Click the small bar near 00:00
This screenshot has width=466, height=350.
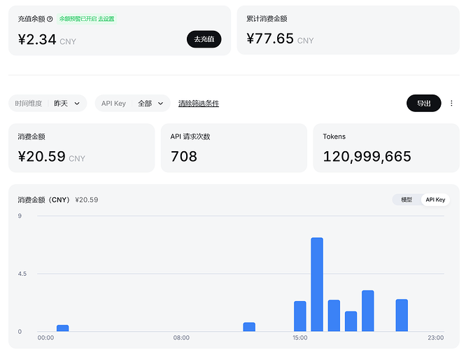pos(63,328)
